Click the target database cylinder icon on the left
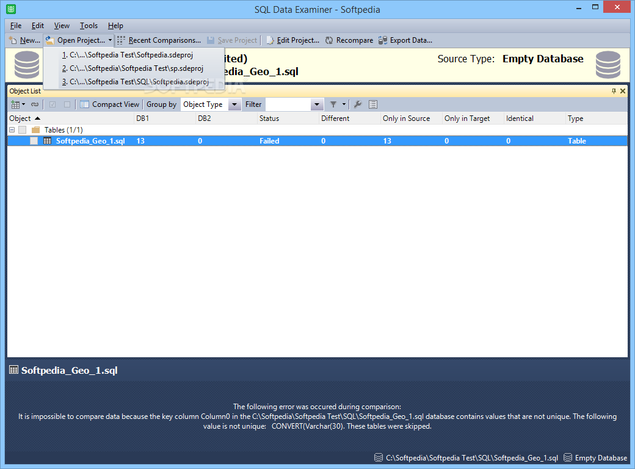 pyautogui.click(x=27, y=64)
